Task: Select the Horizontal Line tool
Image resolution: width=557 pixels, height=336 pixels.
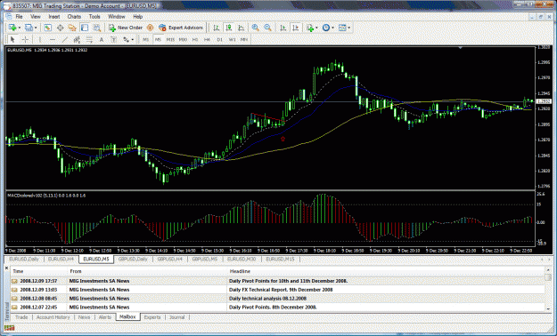Action: pyautogui.click(x=53, y=40)
